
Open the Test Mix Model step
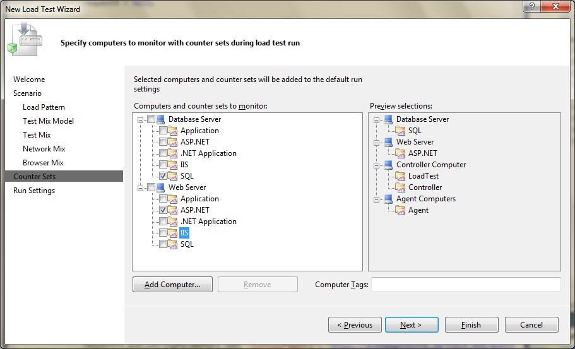point(48,121)
